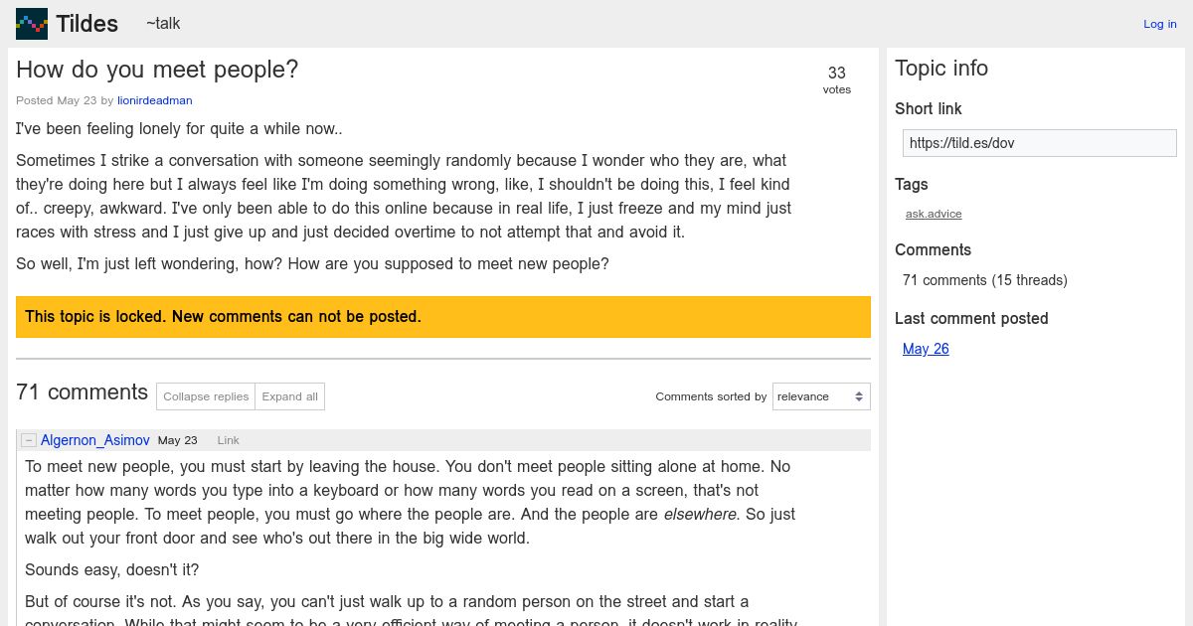Screen dimensions: 1193x626
Task: Open Algernon_Asimov's profile
Action: point(95,440)
